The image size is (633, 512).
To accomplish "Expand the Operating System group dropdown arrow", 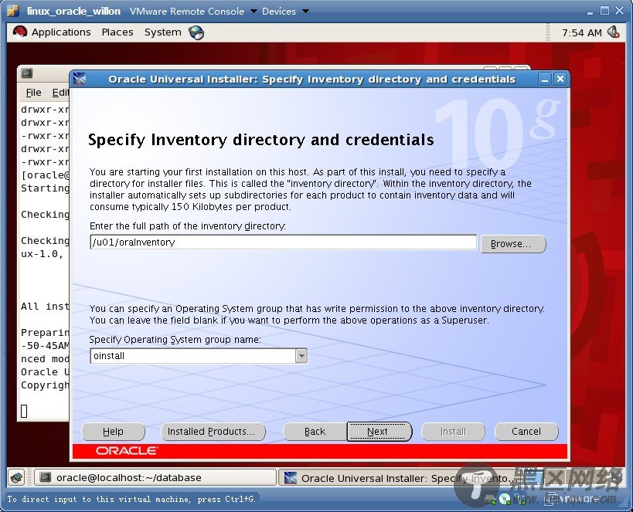I will pyautogui.click(x=301, y=356).
